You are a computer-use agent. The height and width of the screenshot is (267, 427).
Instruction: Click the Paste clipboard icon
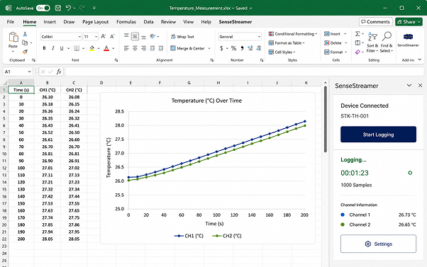coord(13,37)
